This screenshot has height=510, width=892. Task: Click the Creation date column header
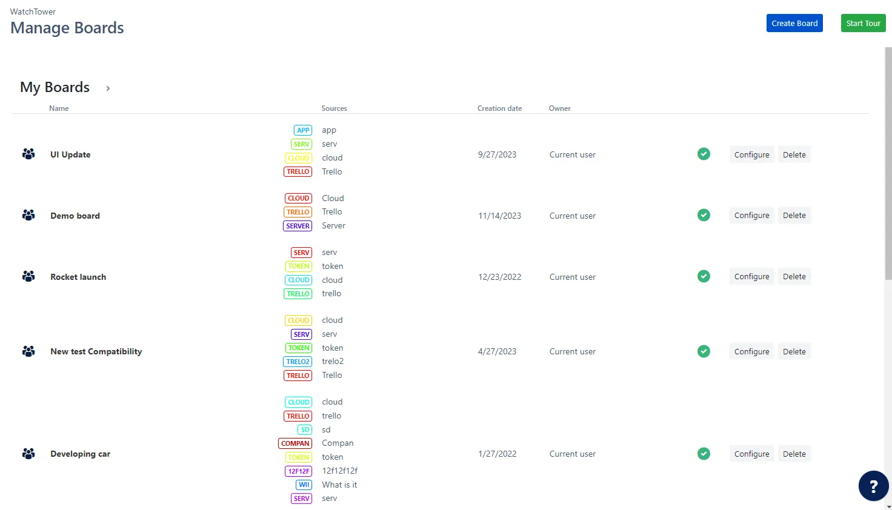(x=499, y=108)
